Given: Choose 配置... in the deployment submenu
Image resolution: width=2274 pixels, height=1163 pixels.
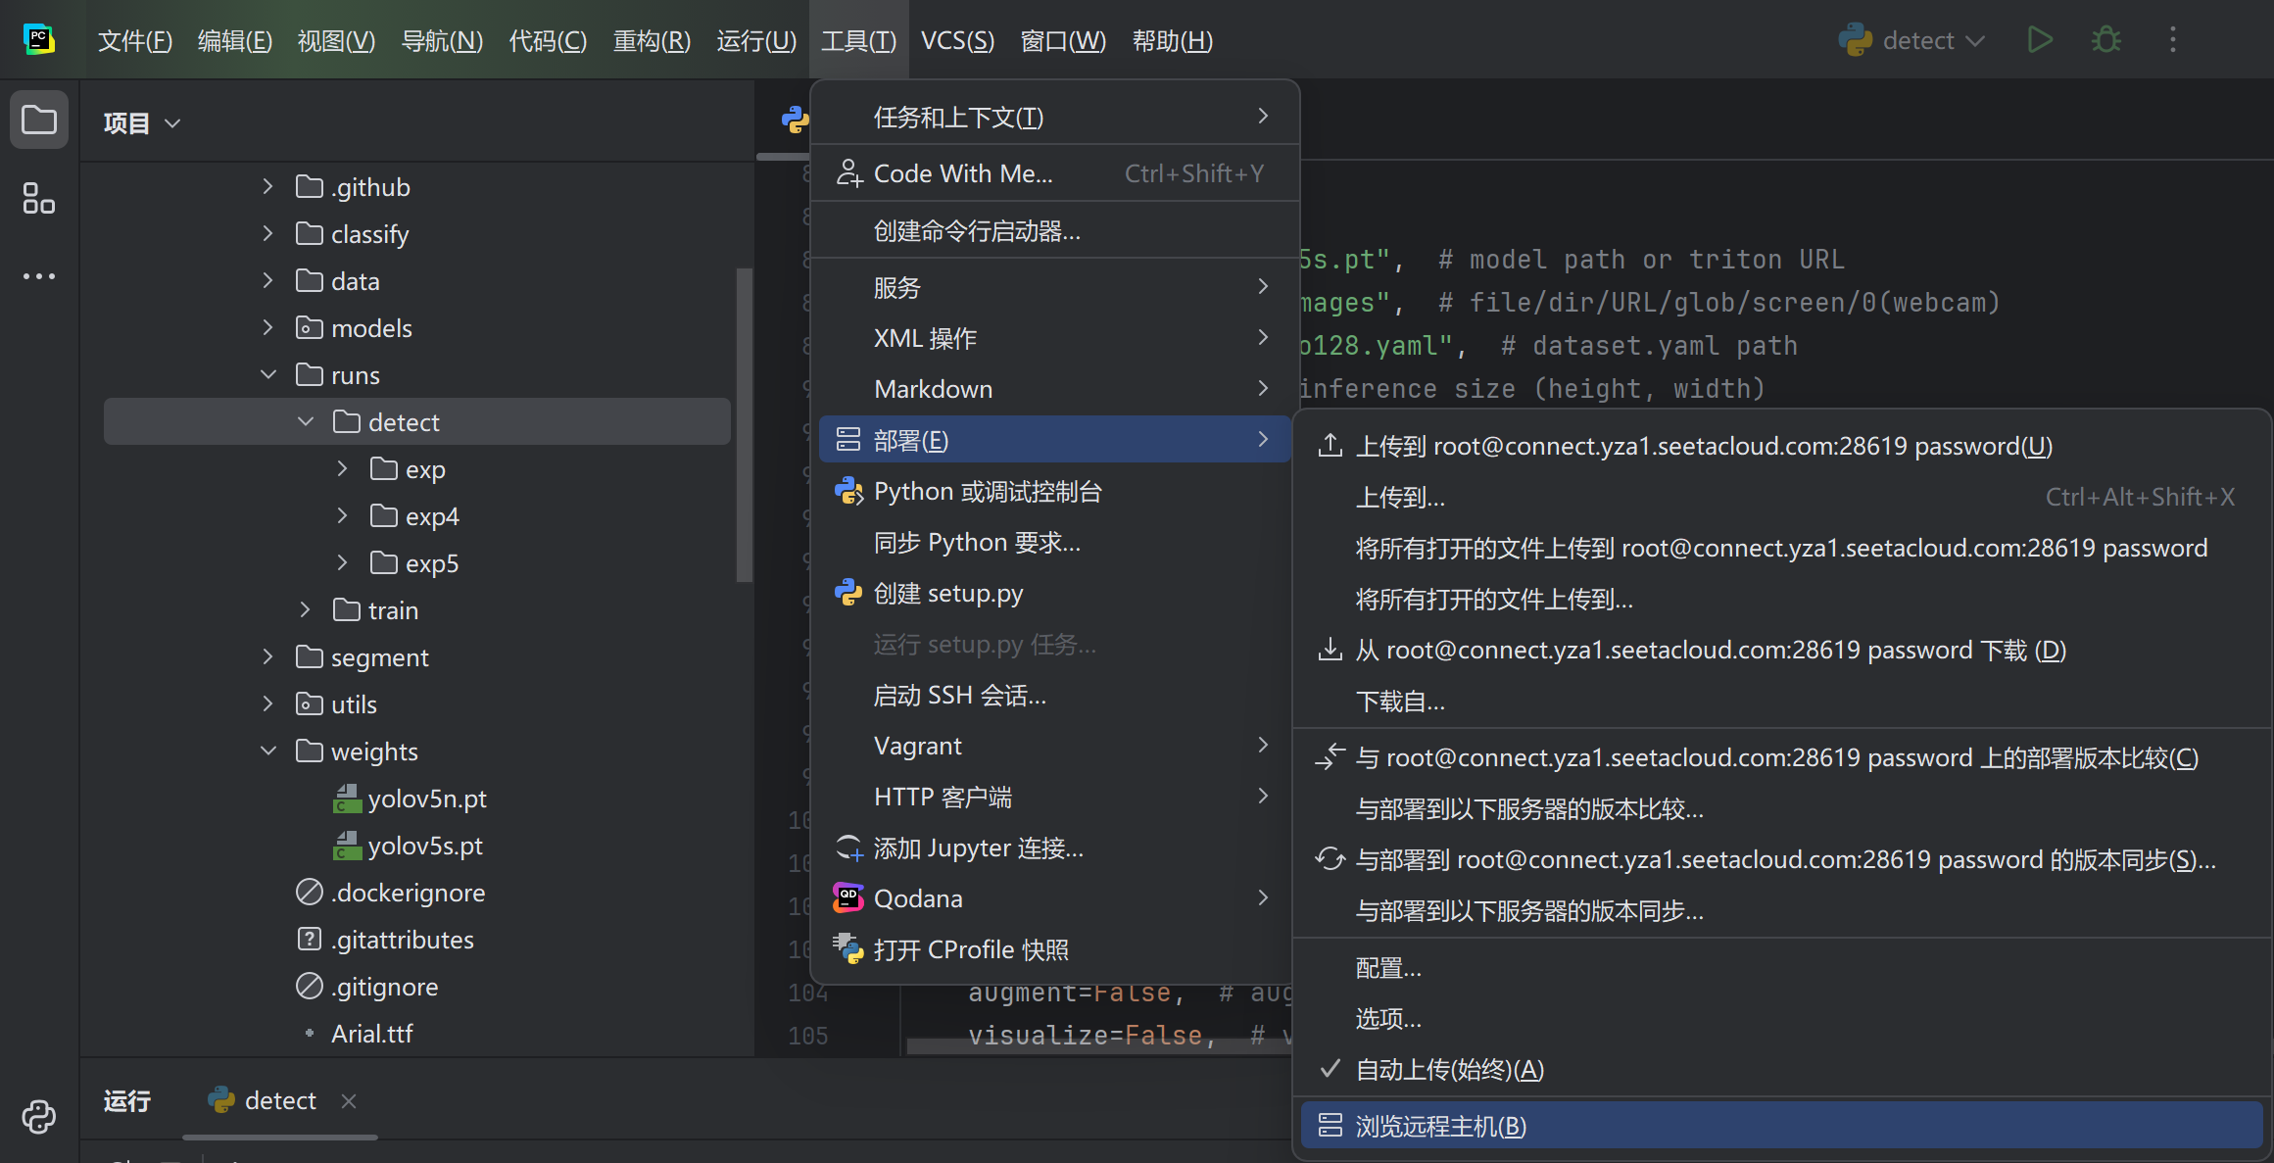Looking at the screenshot, I should (1388, 968).
